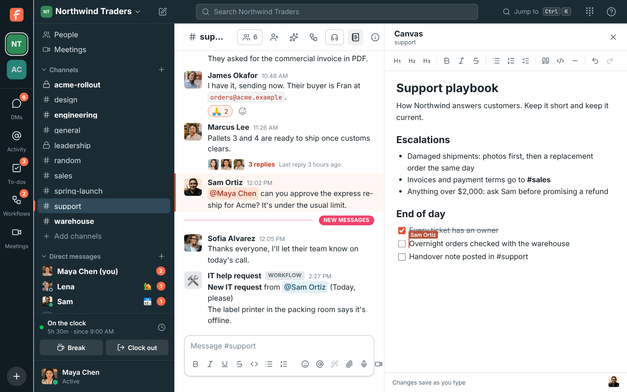The image size is (627, 392).
Task: Check 'Overnight orders checked with the warehouse'
Action: tap(402, 244)
